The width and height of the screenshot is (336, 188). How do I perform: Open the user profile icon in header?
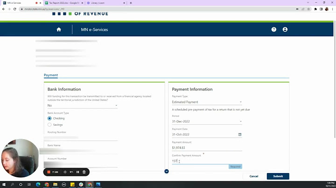pyautogui.click(x=285, y=29)
